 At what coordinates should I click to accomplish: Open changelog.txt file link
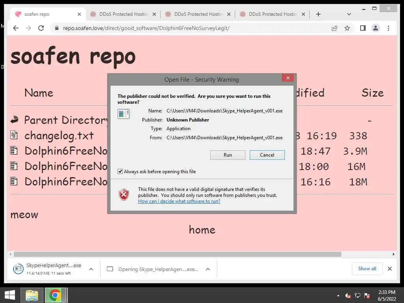tap(59, 136)
